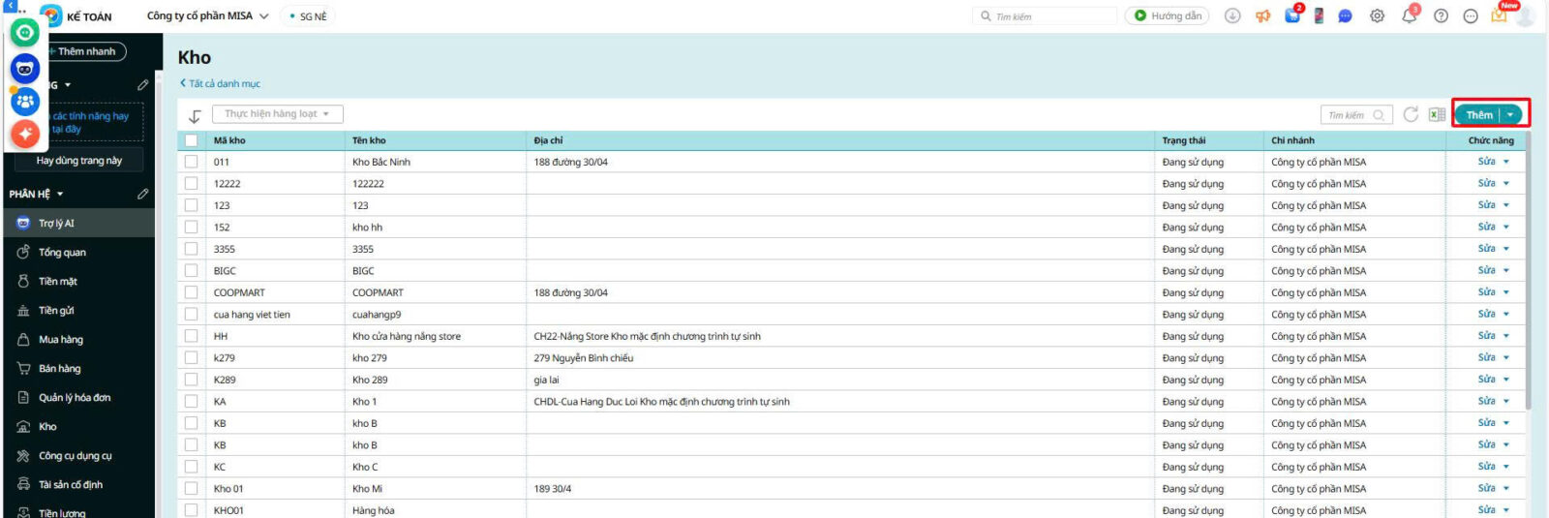Toggle the select-all checkbox in table header

pos(192,140)
